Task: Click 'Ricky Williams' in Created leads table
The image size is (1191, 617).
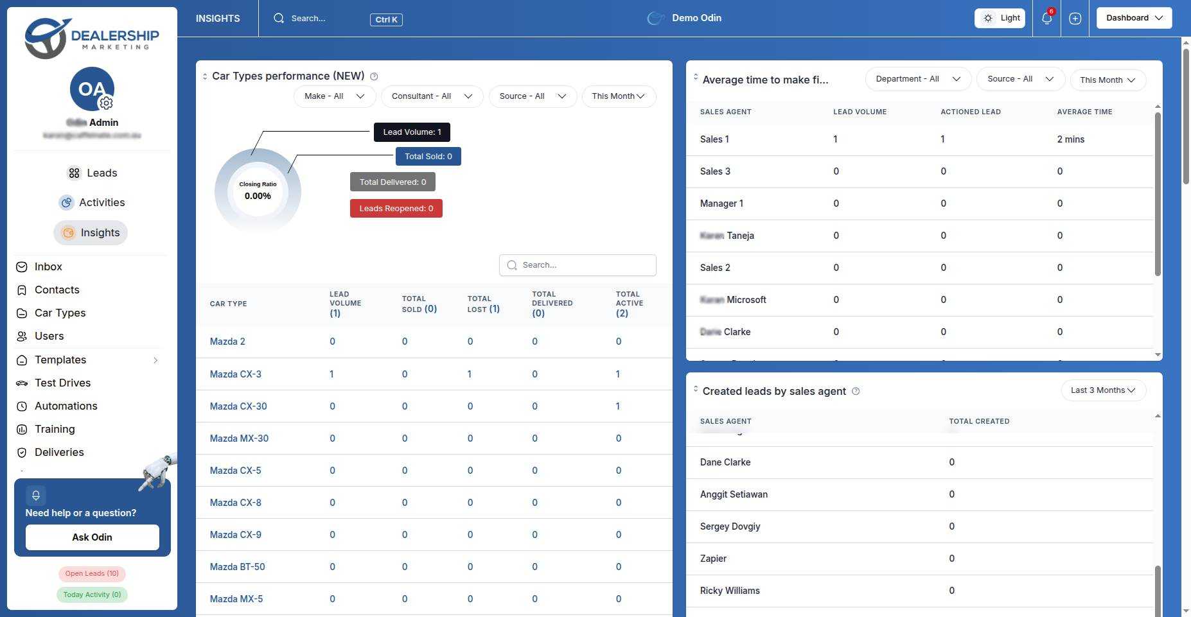Action: point(730,591)
